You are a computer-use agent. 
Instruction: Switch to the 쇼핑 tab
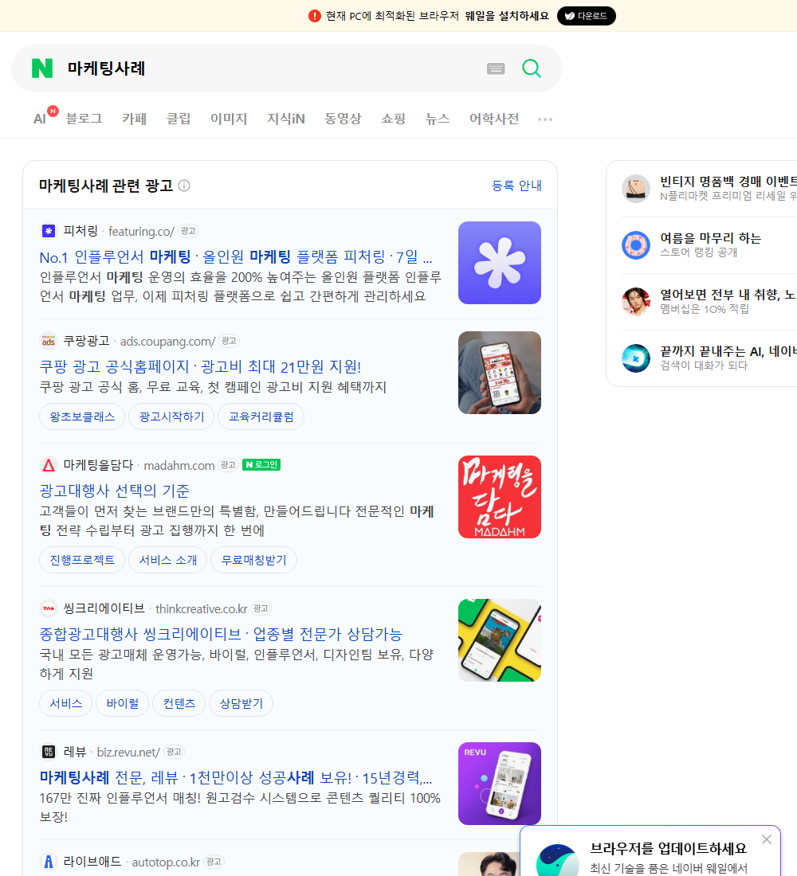[x=393, y=119]
